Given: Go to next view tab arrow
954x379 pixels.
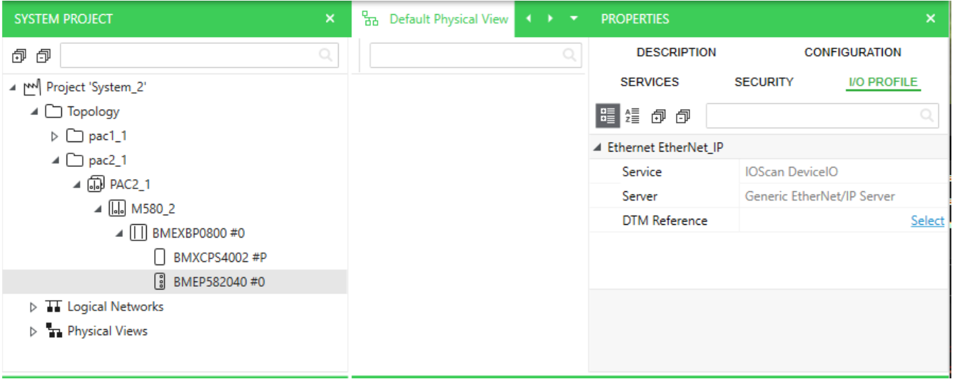Looking at the screenshot, I should 551,18.
